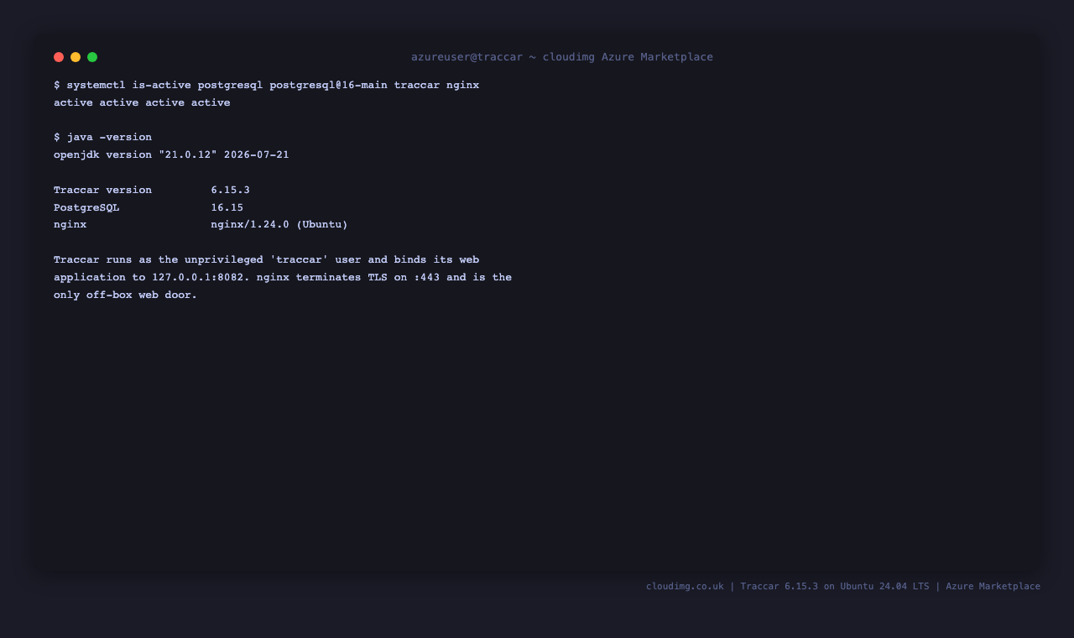Click the 'systemctl is-active' command line
The image size is (1074, 638).
coord(267,86)
